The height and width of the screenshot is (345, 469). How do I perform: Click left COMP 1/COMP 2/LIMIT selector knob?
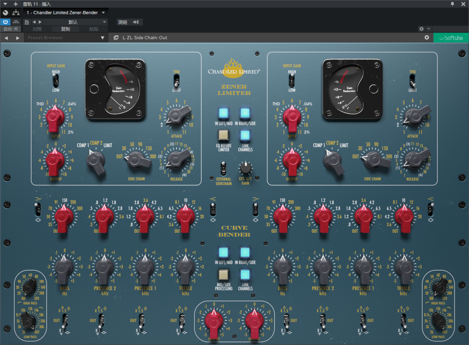96,162
